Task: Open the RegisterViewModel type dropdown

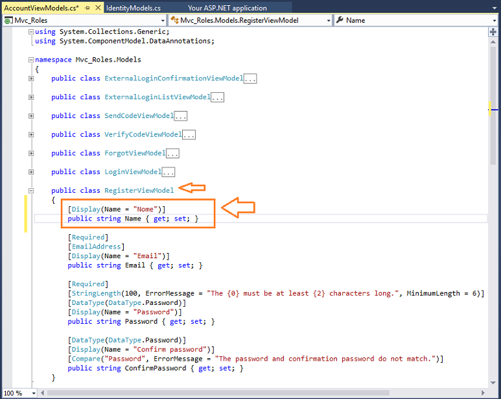Action: click(x=329, y=21)
